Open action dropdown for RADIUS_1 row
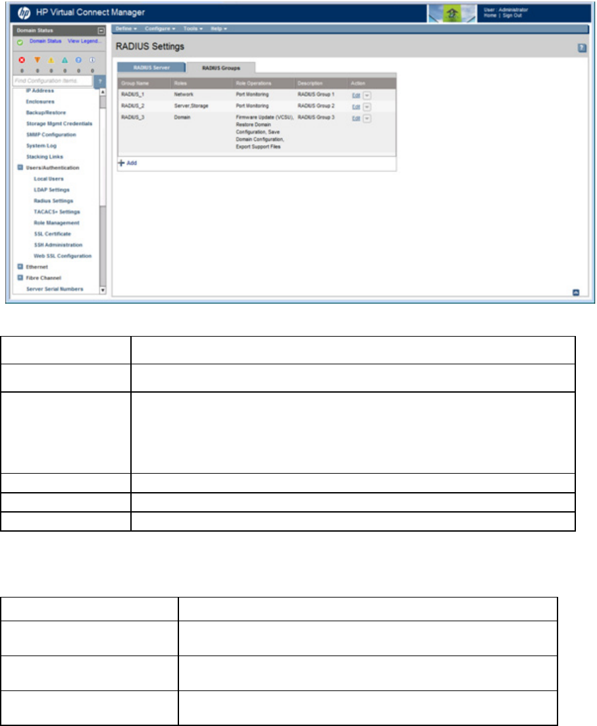Image resolution: width=597 pixels, height=726 pixels. pos(367,96)
